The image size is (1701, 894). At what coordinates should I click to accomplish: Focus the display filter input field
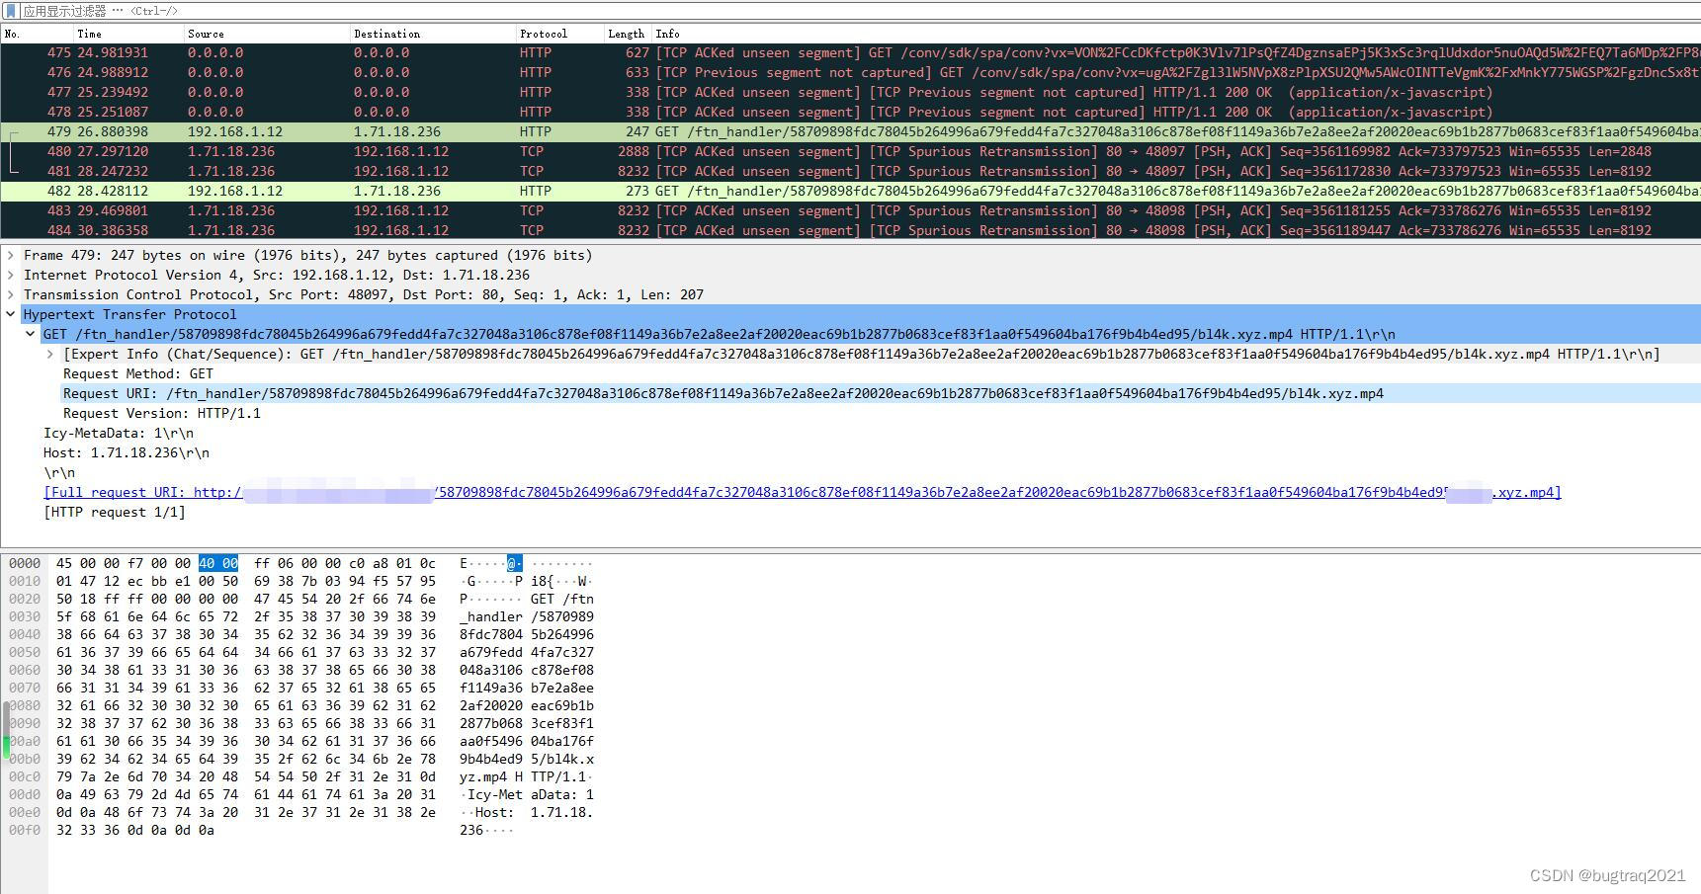coord(860,11)
